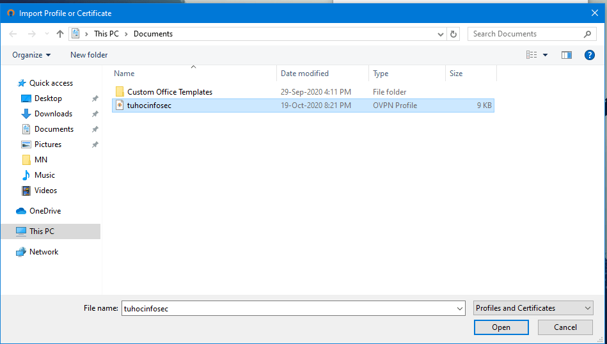Screen dimensions: 607x344
Task: Expand the address bar previous locations dropdown
Action: [441, 34]
